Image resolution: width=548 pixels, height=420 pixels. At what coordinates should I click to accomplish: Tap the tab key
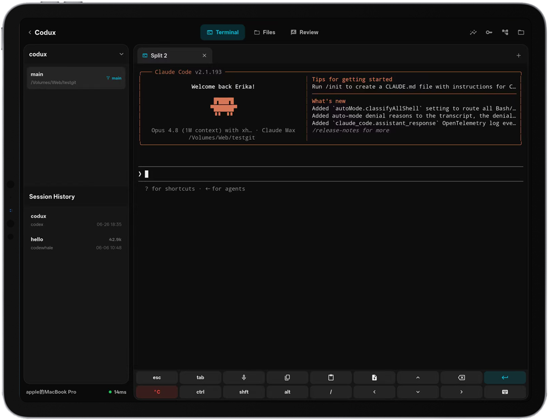200,377
